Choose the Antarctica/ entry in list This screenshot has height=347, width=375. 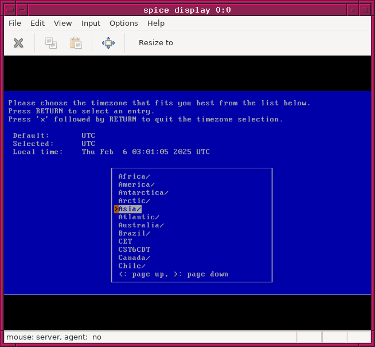point(143,192)
